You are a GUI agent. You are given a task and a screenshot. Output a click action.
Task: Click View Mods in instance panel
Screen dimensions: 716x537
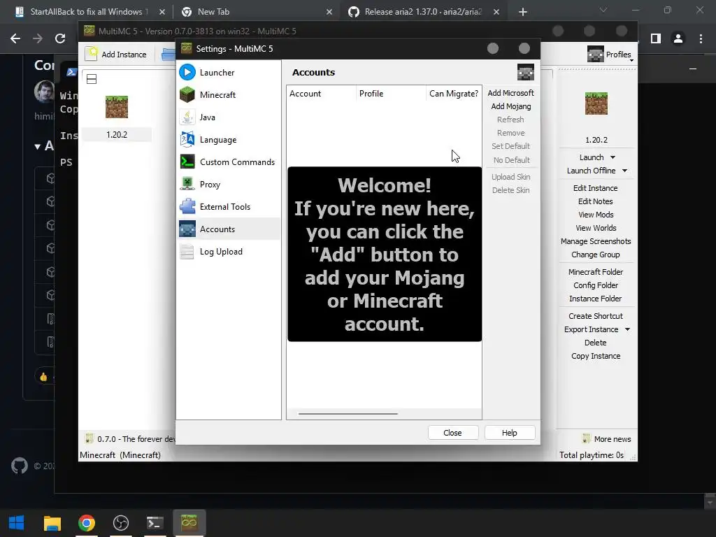tap(596, 214)
